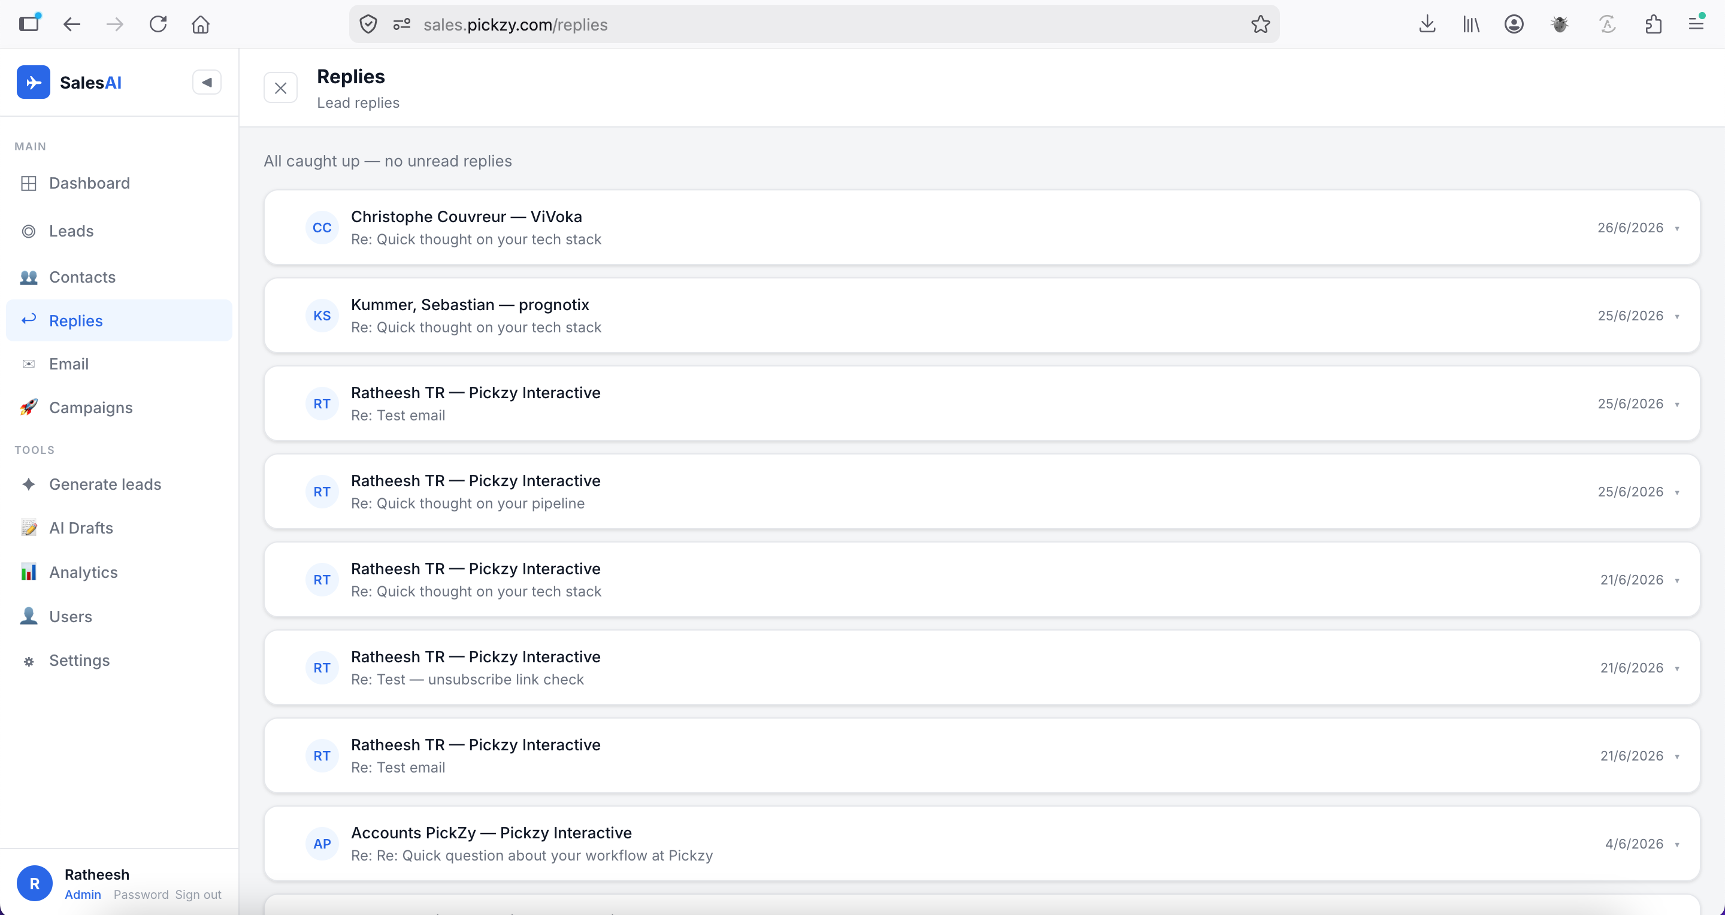Click the Users person icon

(x=29, y=616)
